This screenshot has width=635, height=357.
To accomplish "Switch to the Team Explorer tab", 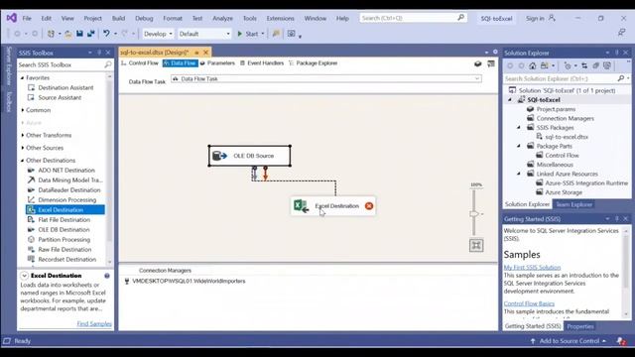I will 573,204.
